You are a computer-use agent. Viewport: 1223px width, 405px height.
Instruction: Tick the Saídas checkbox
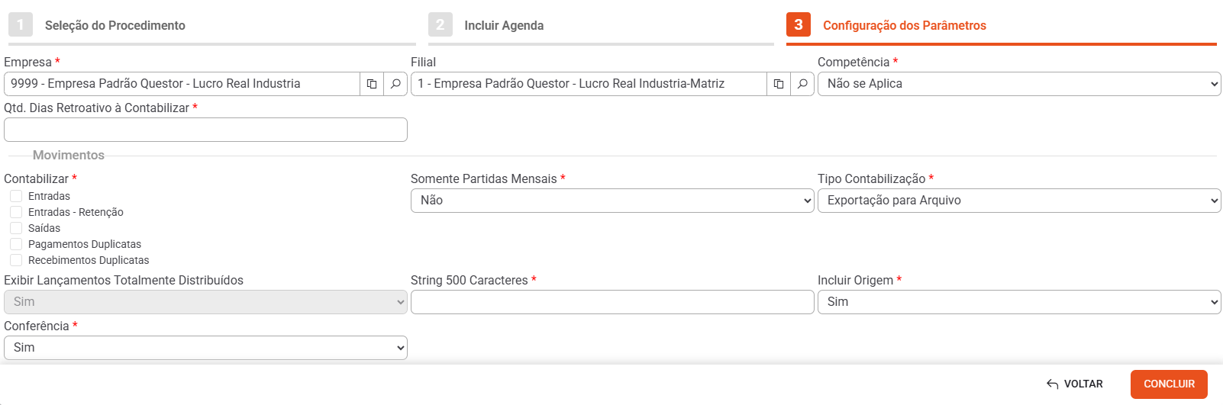[16, 228]
